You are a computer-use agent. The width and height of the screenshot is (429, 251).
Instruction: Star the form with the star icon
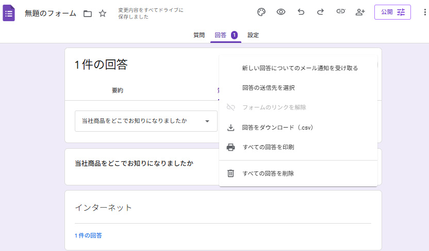103,13
